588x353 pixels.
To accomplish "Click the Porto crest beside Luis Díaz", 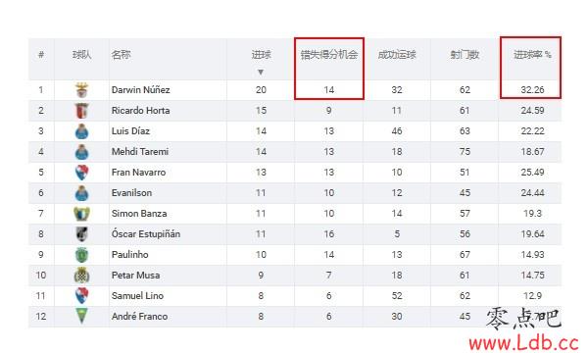I will pyautogui.click(x=81, y=131).
